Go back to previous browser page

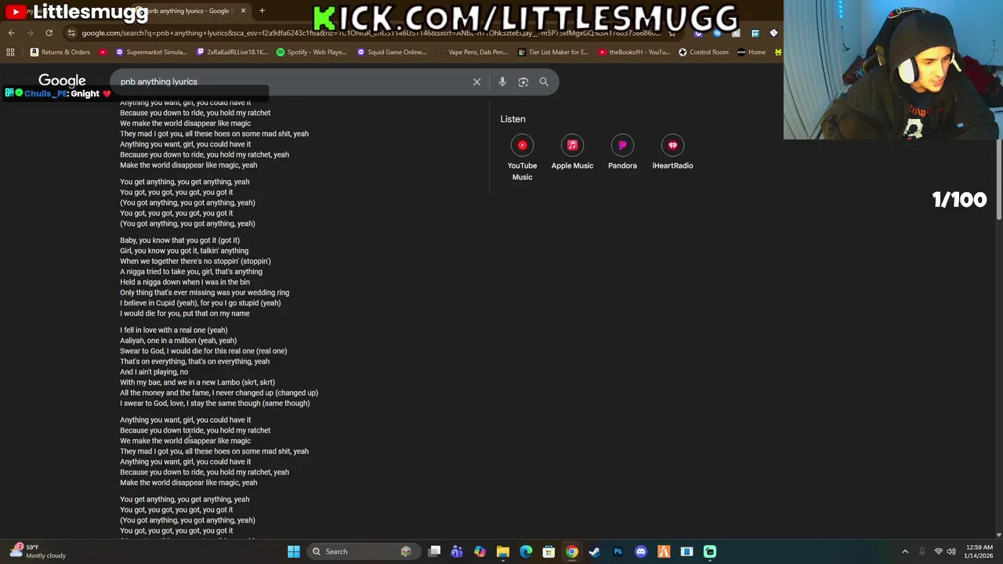click(x=11, y=33)
